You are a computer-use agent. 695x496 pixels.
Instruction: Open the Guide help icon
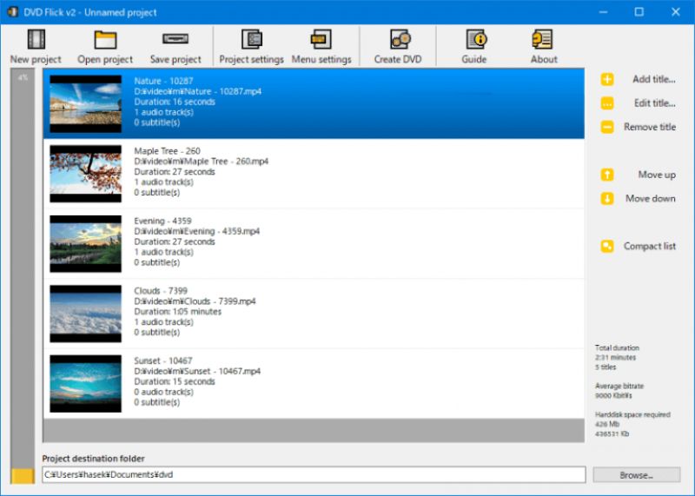pyautogui.click(x=474, y=40)
